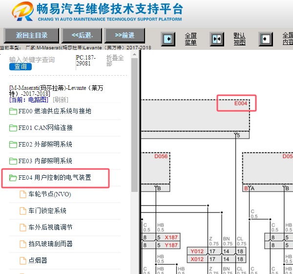Click the open FE04 folder icon

(x=13, y=178)
